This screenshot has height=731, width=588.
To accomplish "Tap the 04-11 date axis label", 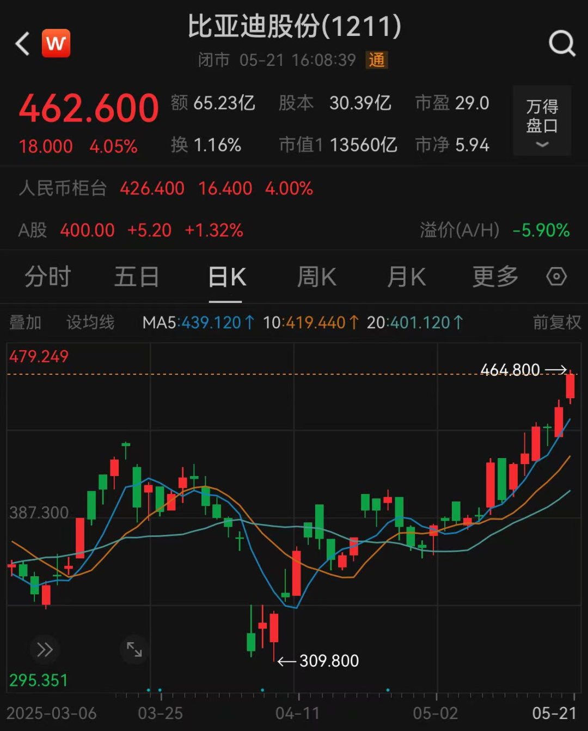I will 297,714.
